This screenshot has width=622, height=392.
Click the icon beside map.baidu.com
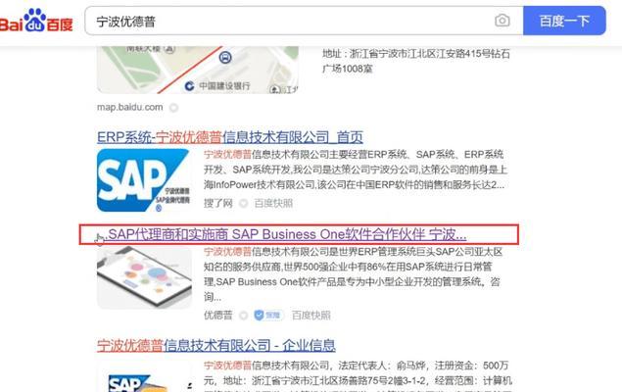[x=174, y=107]
